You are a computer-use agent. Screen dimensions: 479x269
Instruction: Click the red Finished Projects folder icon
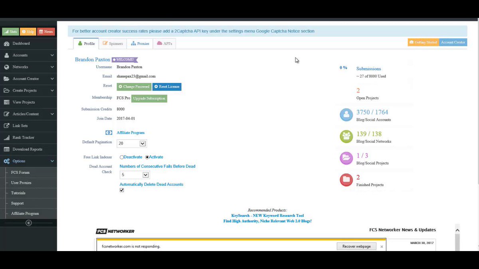tap(346, 180)
